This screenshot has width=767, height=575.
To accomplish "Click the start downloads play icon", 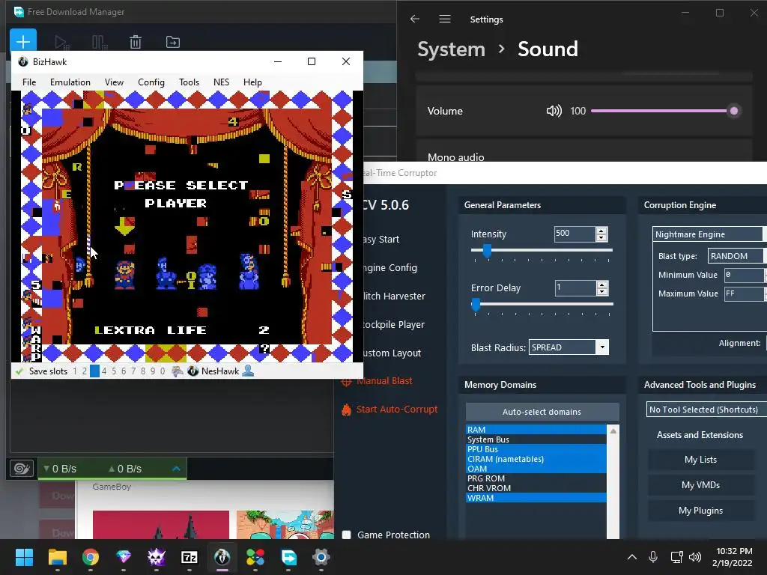I will coord(61,42).
